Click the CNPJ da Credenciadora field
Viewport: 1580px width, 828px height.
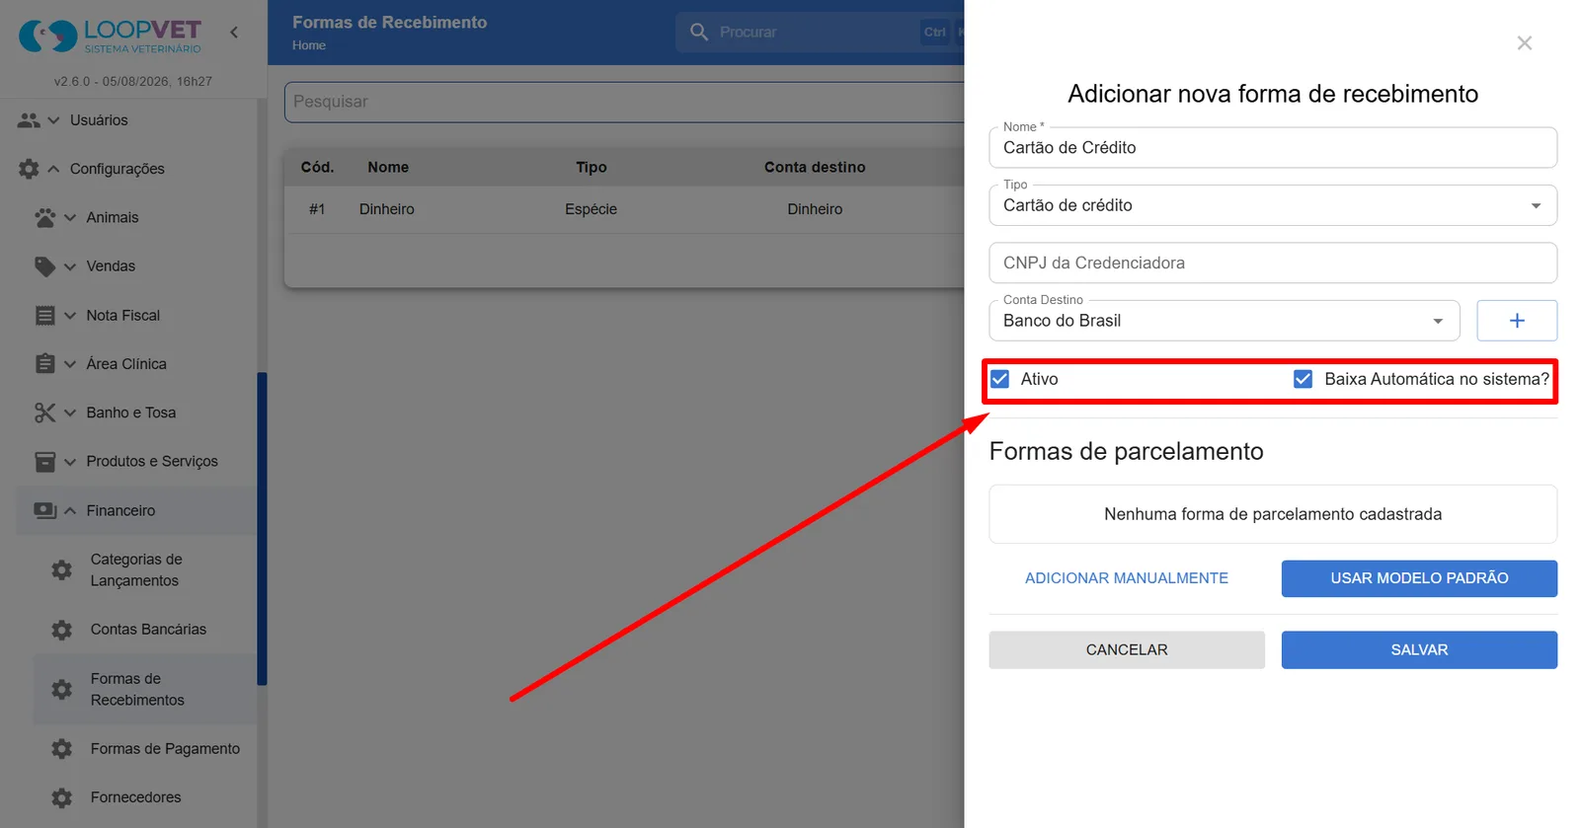click(x=1273, y=263)
